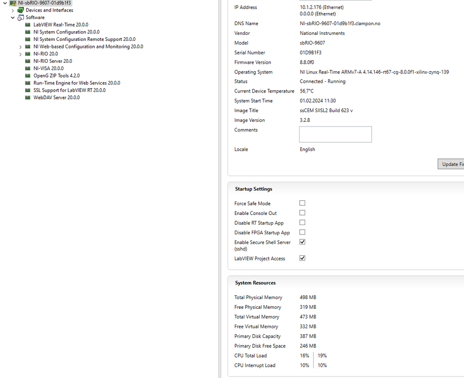The width and height of the screenshot is (464, 378).
Task: Uncheck the LabVIEW Project Access checkbox
Action: click(x=302, y=258)
